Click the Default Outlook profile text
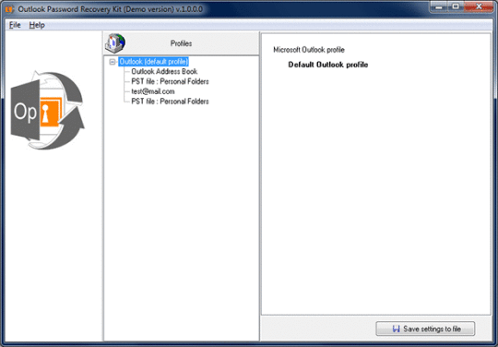The width and height of the screenshot is (498, 347). pyautogui.click(x=328, y=65)
